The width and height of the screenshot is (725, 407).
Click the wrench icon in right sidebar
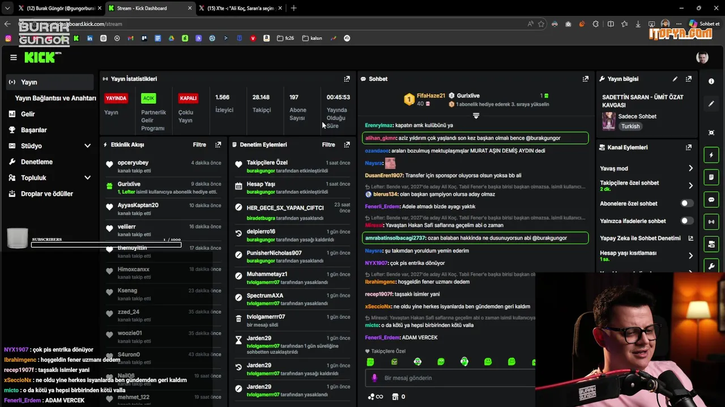coord(711,266)
